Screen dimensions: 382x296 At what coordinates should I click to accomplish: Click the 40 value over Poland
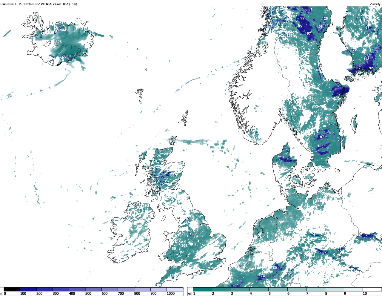[x=366, y=234]
